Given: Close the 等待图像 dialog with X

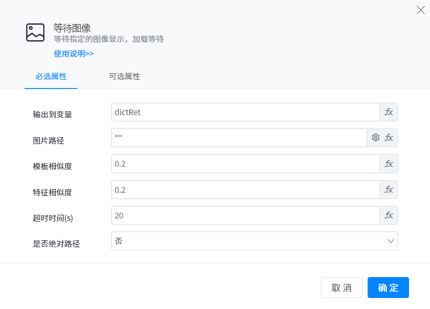Looking at the screenshot, I should point(420,10).
